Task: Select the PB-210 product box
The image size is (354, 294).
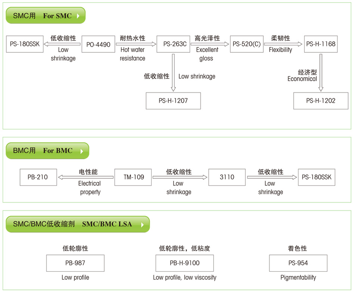Action: [38, 177]
